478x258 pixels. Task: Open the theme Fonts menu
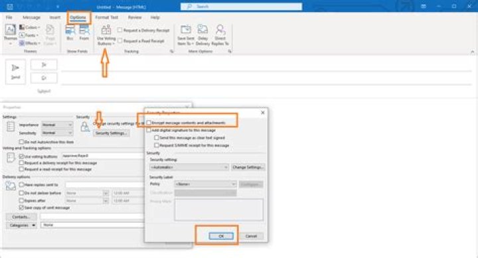(x=29, y=35)
